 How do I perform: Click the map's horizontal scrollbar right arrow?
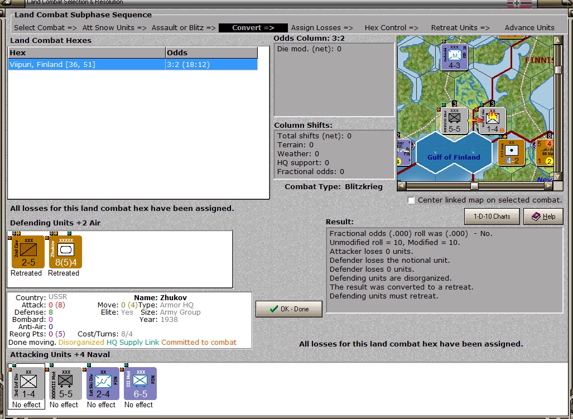pyautogui.click(x=548, y=186)
